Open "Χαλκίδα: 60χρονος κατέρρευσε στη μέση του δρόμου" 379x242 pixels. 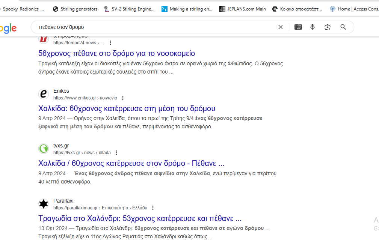[127, 108]
